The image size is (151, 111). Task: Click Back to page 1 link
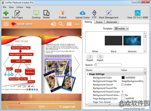click(x=17, y=106)
